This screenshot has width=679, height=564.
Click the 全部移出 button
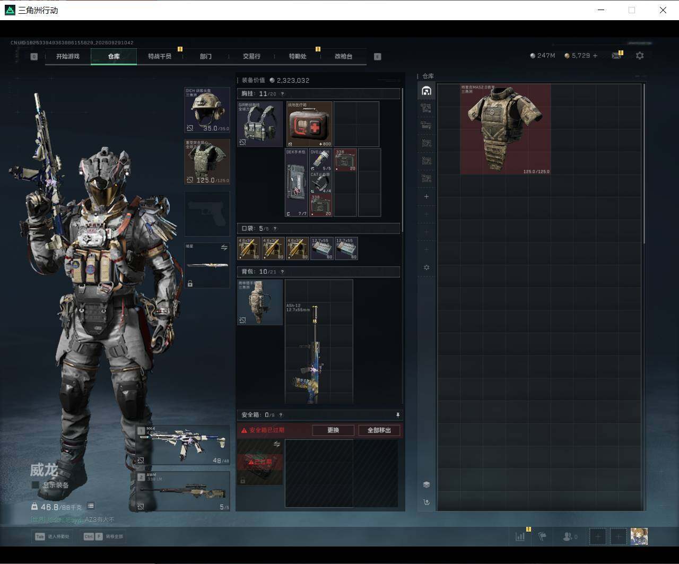[x=379, y=430]
